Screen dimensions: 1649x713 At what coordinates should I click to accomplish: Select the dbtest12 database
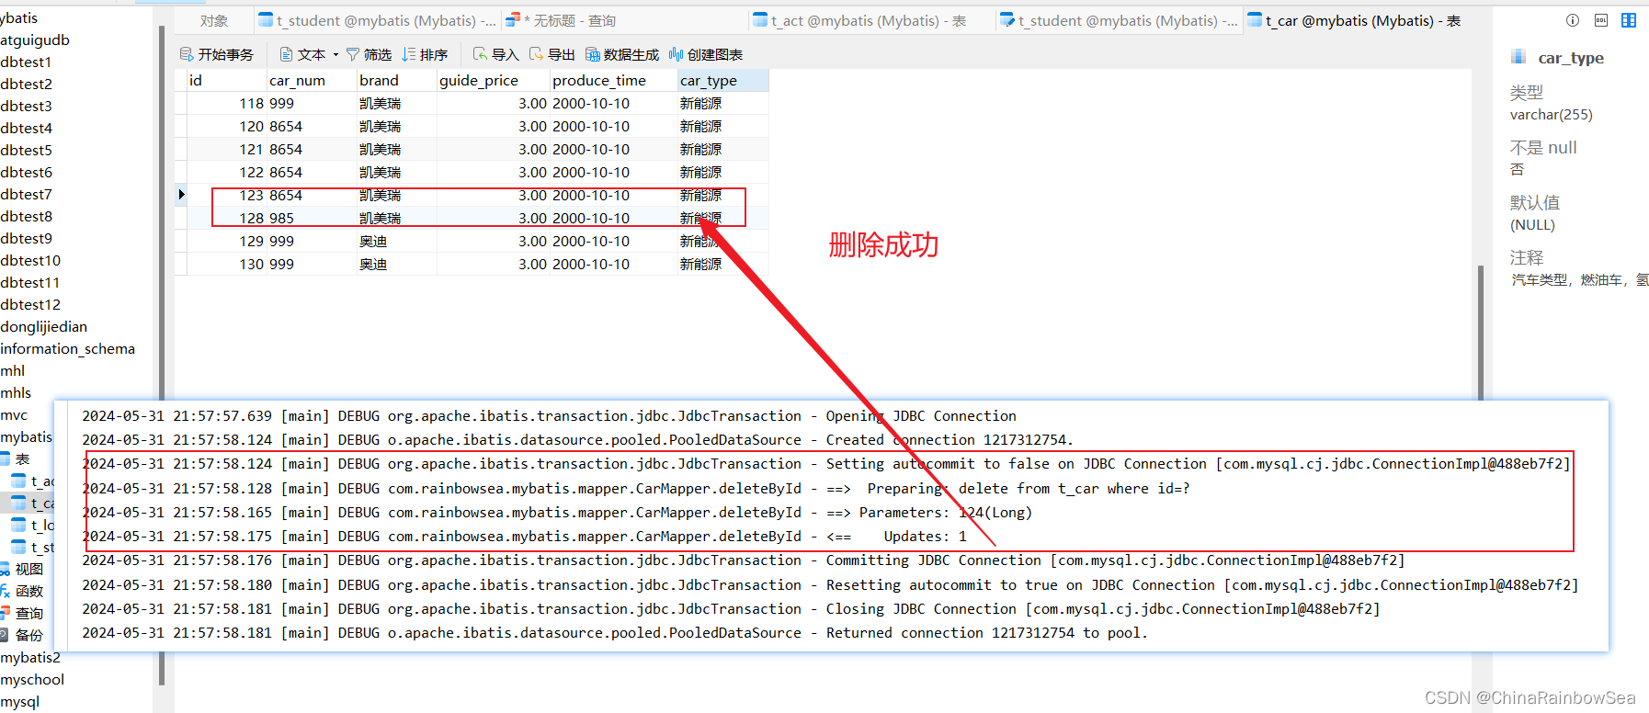point(30,305)
